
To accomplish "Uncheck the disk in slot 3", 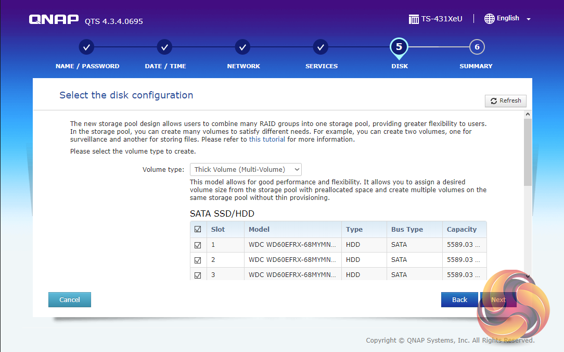I will click(x=198, y=275).
